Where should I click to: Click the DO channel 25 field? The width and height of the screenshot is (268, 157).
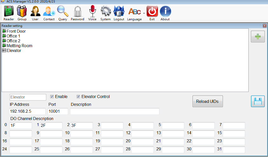[x=51, y=150]
